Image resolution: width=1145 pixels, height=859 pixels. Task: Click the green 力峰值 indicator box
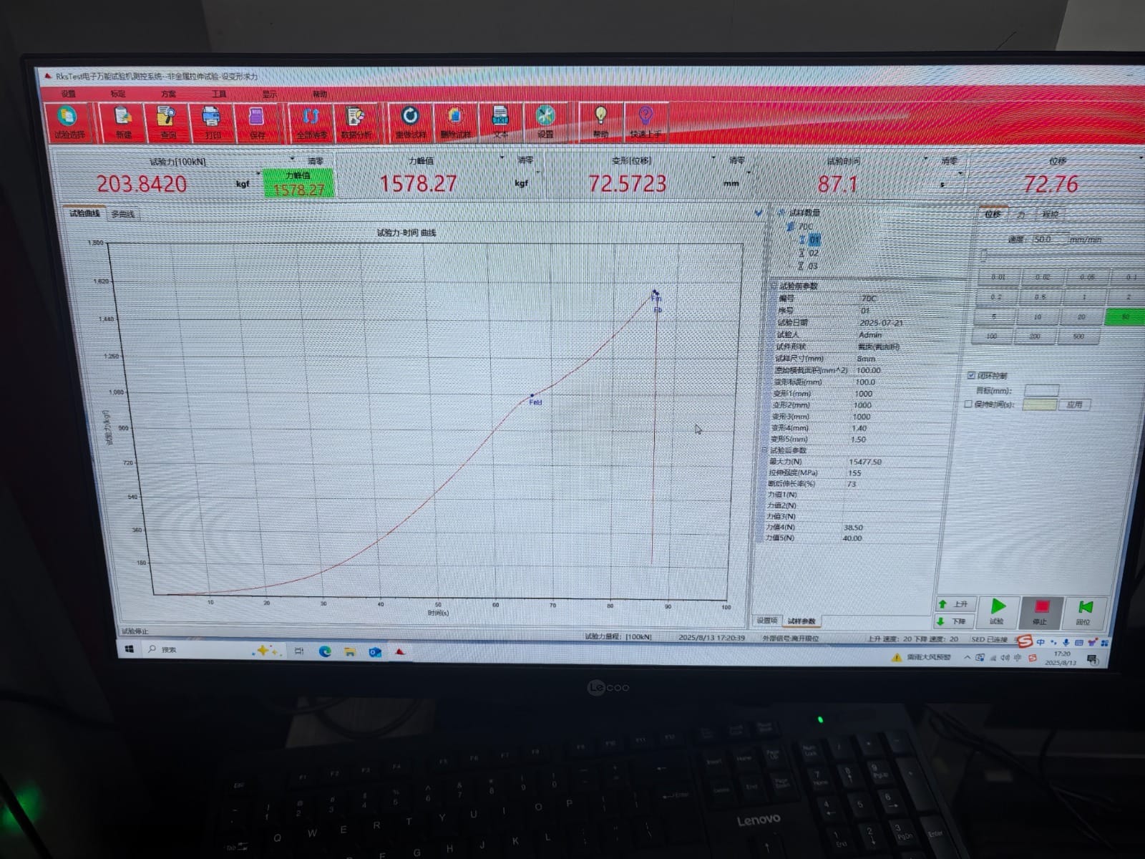click(x=298, y=183)
